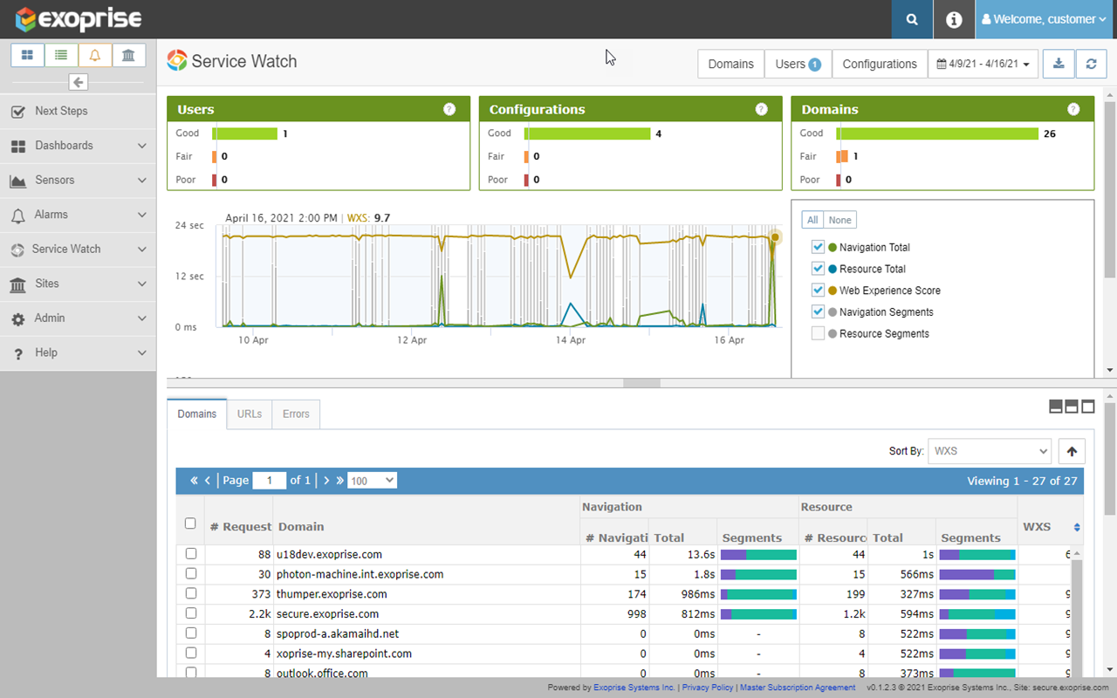Switch to the Errors tab
Viewport: 1117px width, 698px height.
coord(296,414)
